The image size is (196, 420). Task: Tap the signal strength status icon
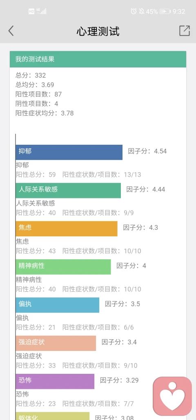coord(42,11)
